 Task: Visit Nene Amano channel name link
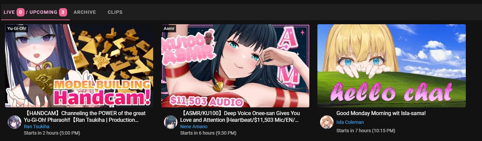[x=194, y=127]
